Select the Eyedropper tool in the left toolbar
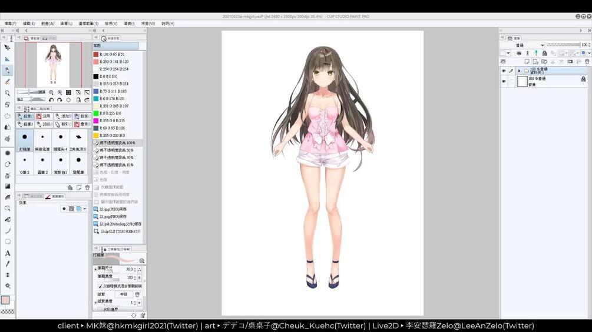Screen dimensions: 592x332 (7, 264)
